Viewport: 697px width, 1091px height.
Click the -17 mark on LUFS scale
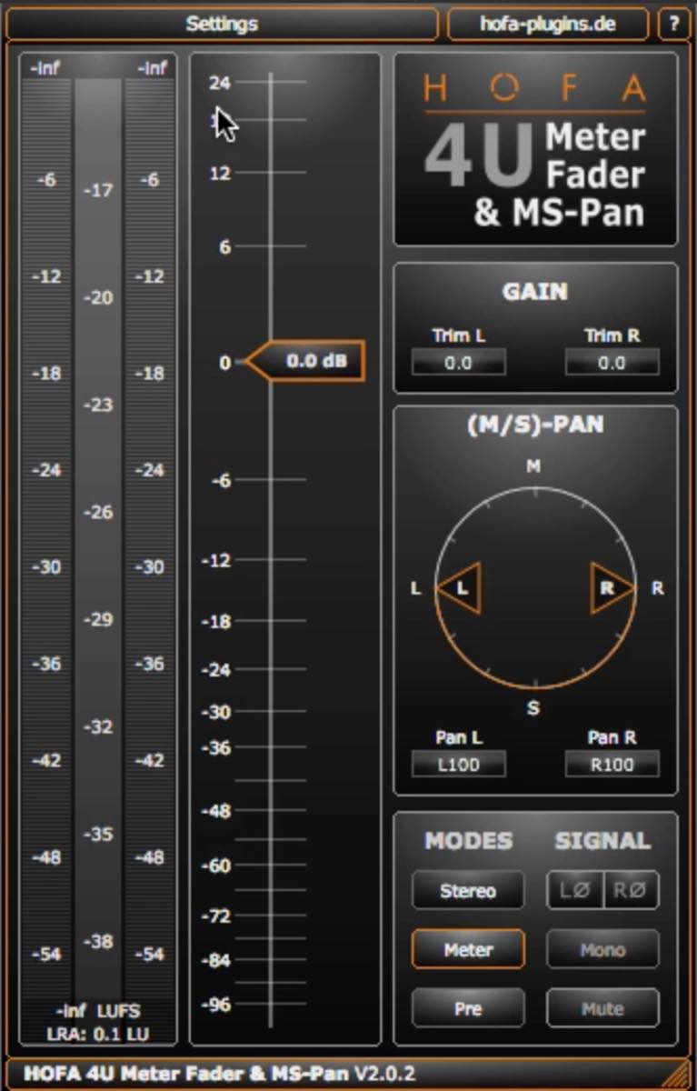(x=98, y=190)
